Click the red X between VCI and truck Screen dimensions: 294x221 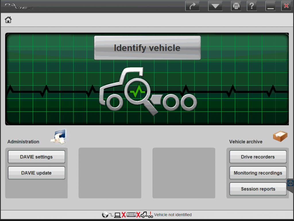tap(138, 215)
